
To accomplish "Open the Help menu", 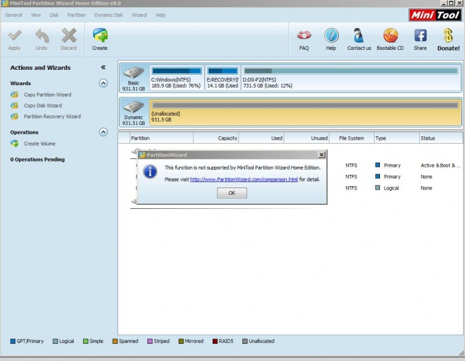I will (161, 15).
